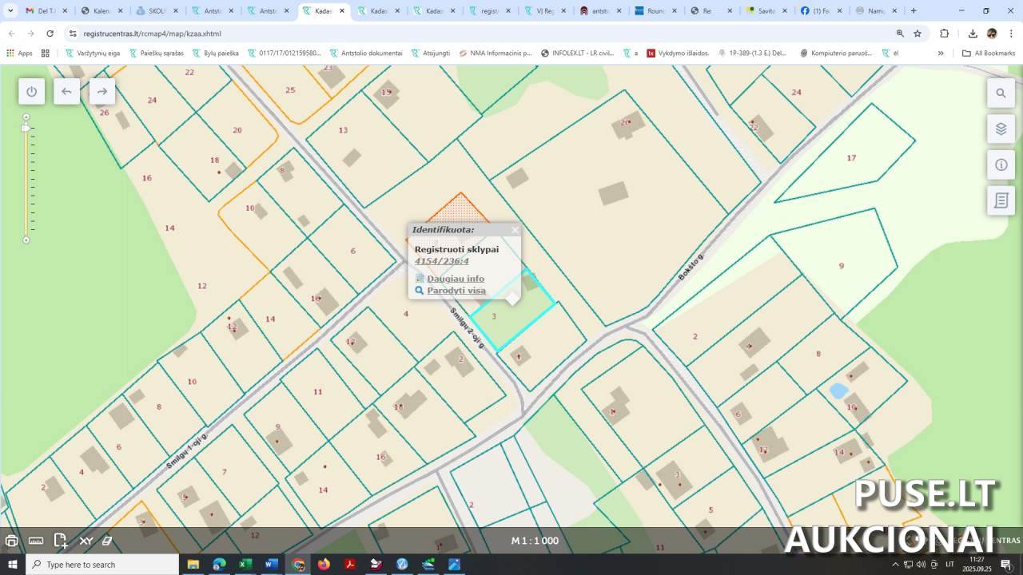Open the All Bookmarks folder
The width and height of the screenshot is (1023, 575).
[989, 53]
